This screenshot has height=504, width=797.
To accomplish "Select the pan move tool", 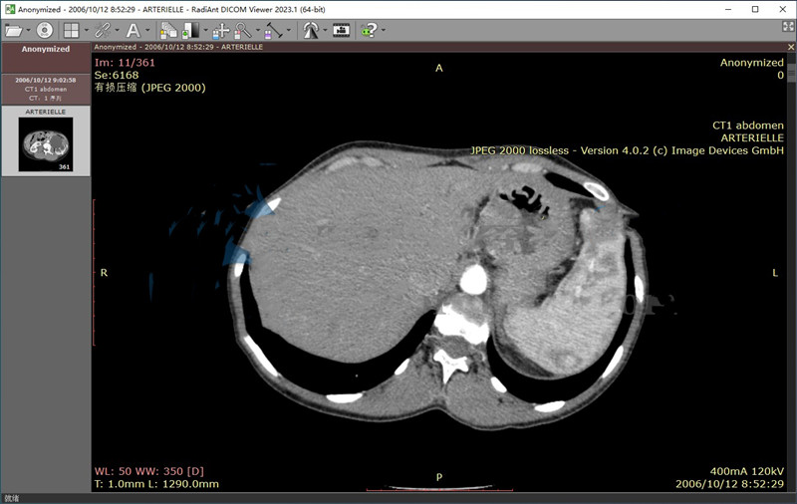I will pyautogui.click(x=220, y=31).
